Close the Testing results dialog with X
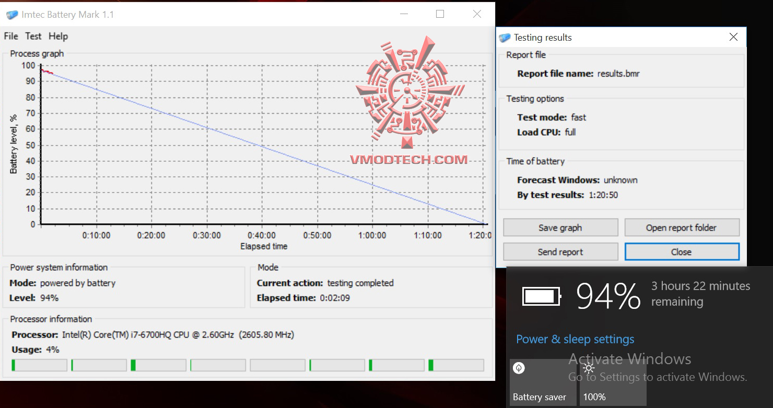773x408 pixels. (x=733, y=37)
